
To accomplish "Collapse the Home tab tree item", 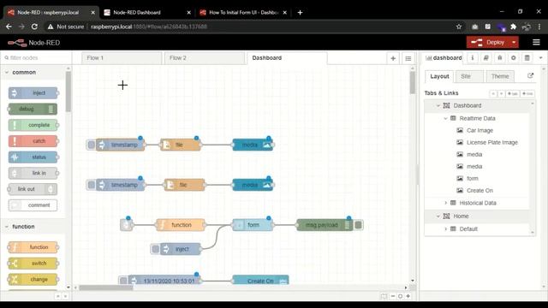I will [x=438, y=216].
